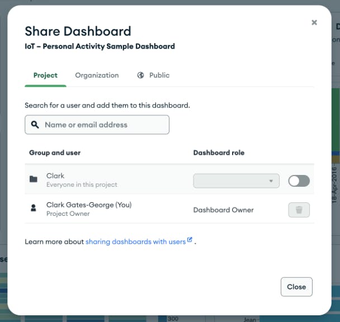Click the Dashboard role column header
Screen dimensions: 340x322
pyautogui.click(x=219, y=153)
